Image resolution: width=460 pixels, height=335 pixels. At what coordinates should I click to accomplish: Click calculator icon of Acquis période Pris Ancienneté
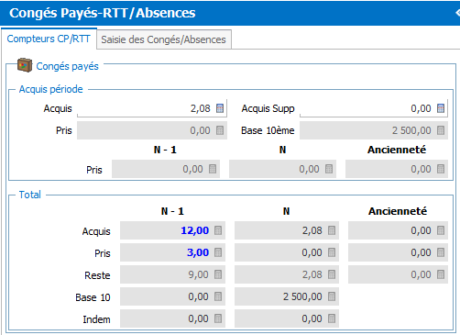click(441, 169)
